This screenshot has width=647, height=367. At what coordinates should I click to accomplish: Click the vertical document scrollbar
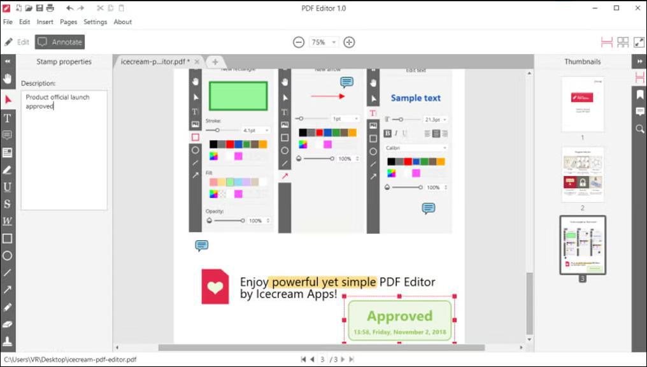(x=529, y=303)
